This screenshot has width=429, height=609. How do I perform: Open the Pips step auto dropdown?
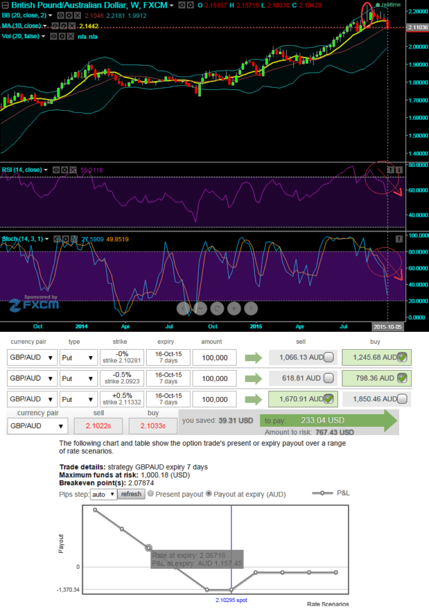tap(103, 494)
